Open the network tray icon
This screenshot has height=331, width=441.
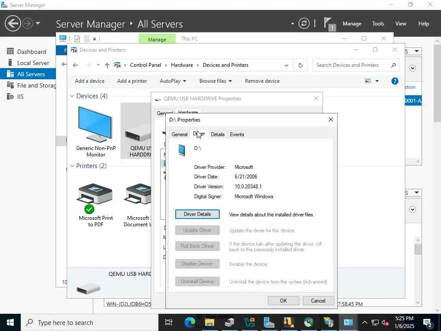click(375, 322)
